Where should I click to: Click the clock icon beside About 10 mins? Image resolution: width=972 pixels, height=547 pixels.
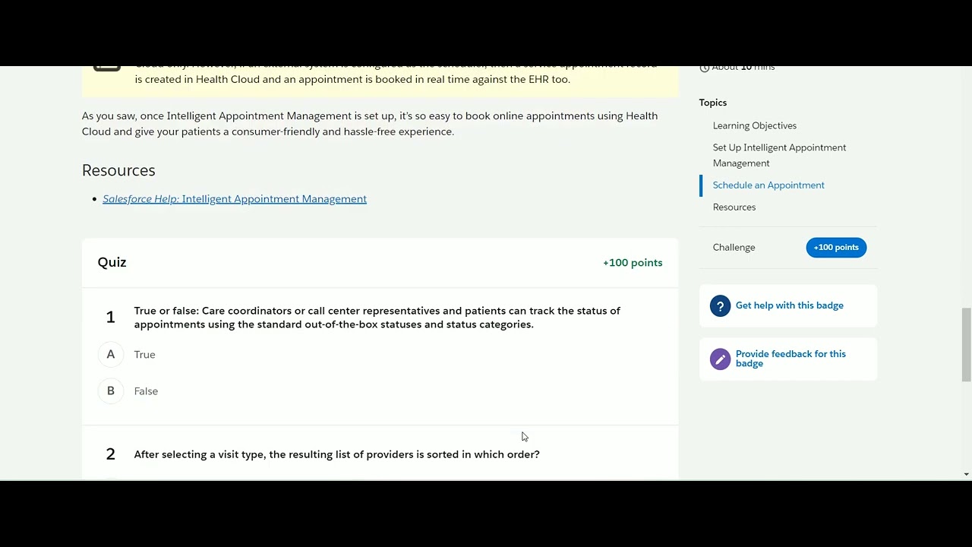pyautogui.click(x=704, y=68)
